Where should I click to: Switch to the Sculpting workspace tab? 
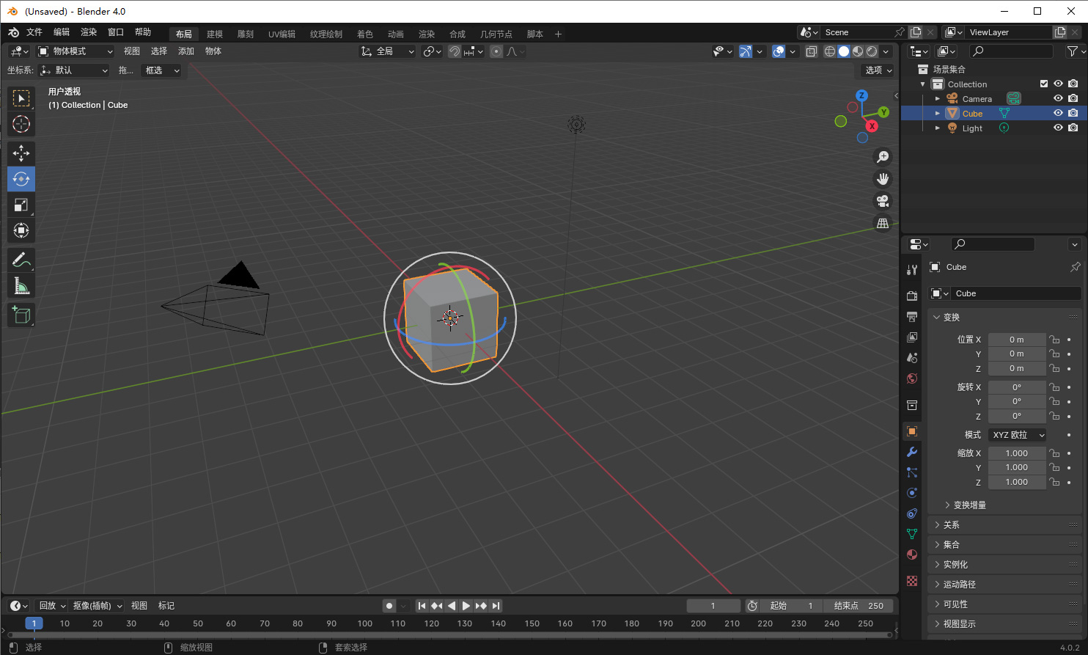pyautogui.click(x=246, y=34)
